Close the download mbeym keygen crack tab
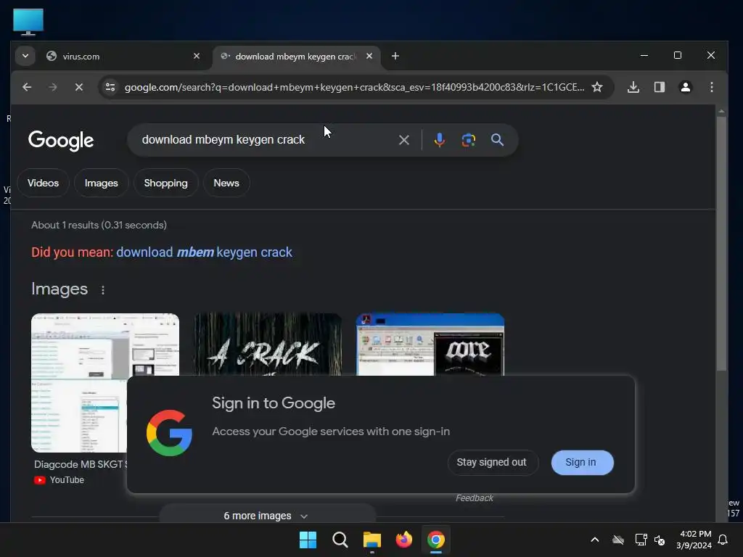Screen dimensions: 743x557 click(x=369, y=56)
